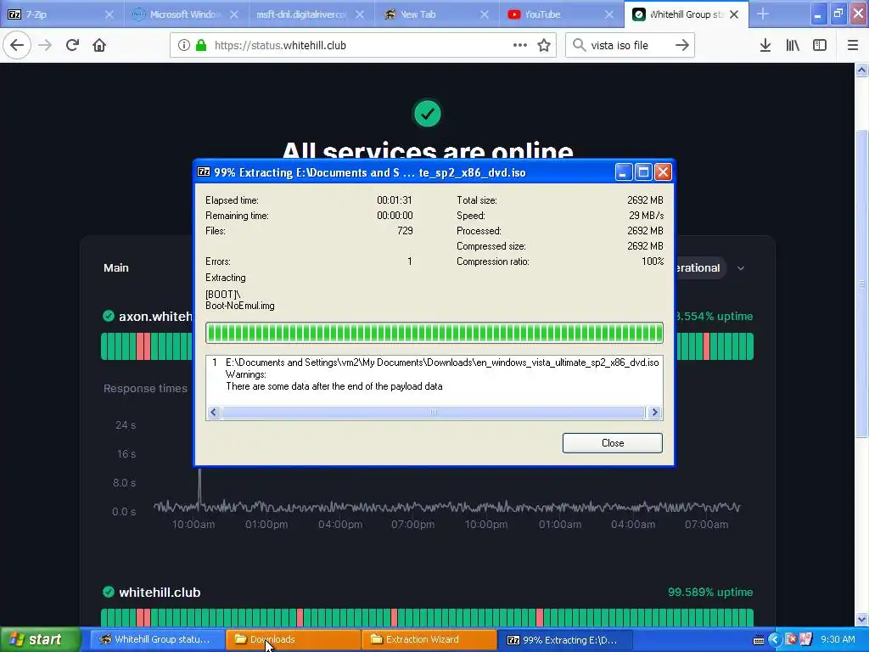The image size is (869, 652).
Task: Select the ISO path error message line
Action: 442,362
